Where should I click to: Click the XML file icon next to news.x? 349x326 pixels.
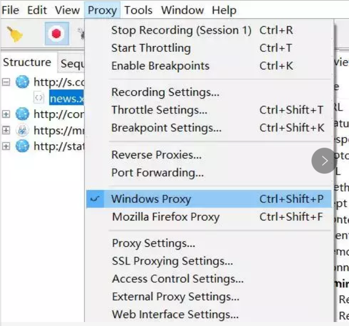[39, 98]
